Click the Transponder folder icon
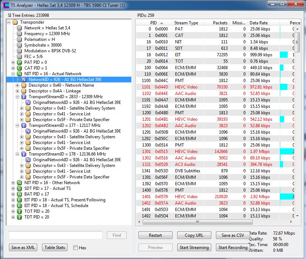The width and height of the screenshot is (306, 259). pyautogui.click(x=15, y=22)
